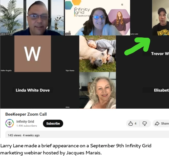
Task: Click the Elisabeth participant name label
Action: [x=161, y=90]
